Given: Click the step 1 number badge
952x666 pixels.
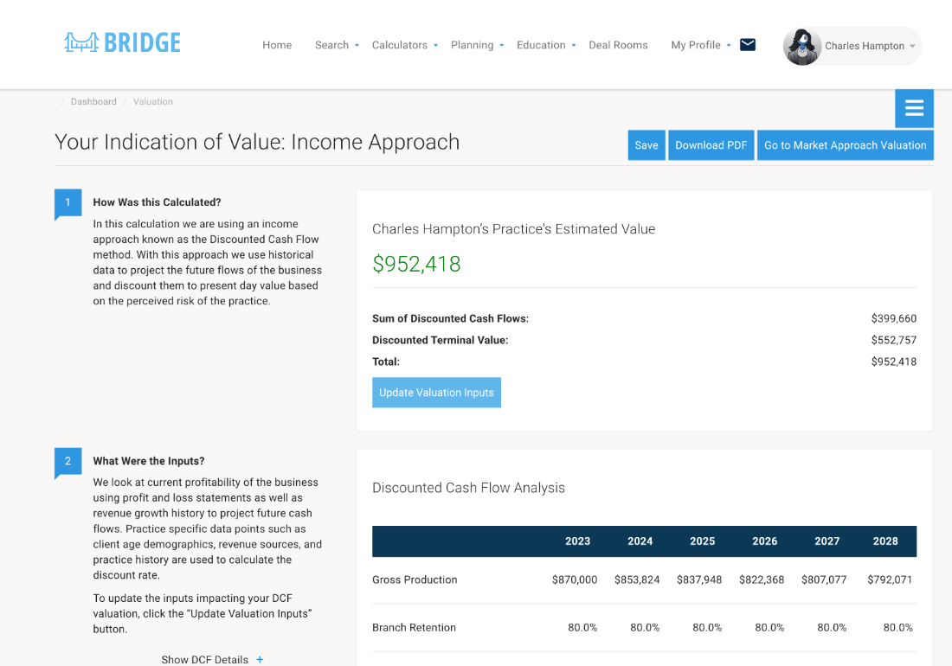Looking at the screenshot, I should pyautogui.click(x=68, y=202).
